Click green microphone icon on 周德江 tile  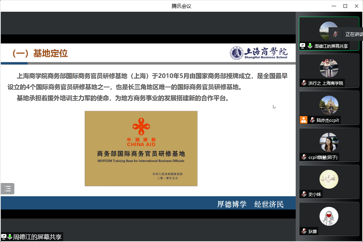point(310,46)
